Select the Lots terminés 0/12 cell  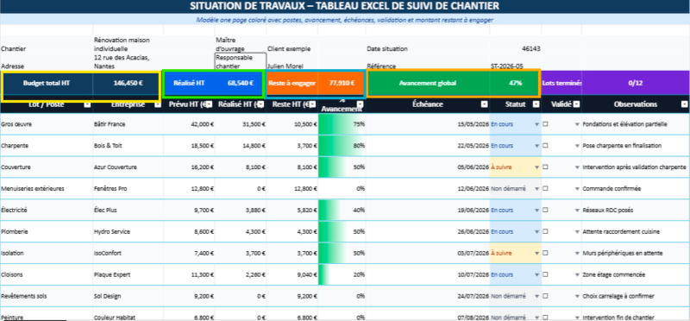tap(636, 83)
